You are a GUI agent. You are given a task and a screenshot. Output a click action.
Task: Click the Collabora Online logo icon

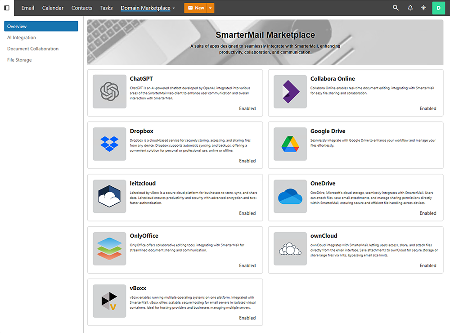[x=290, y=91]
